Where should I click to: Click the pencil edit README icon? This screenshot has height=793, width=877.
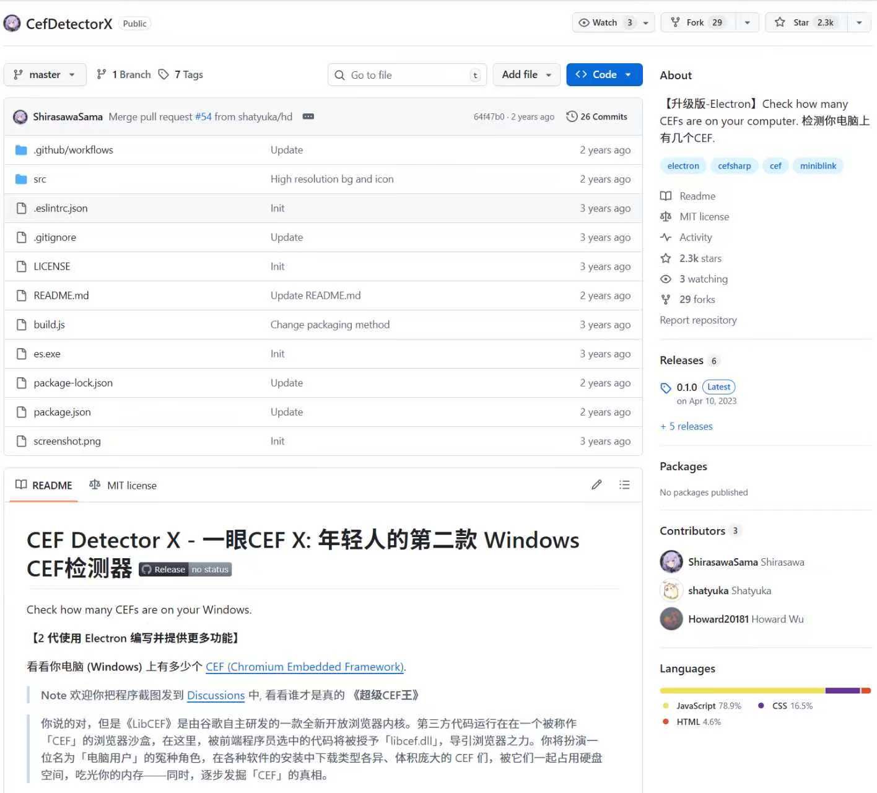pyautogui.click(x=596, y=484)
